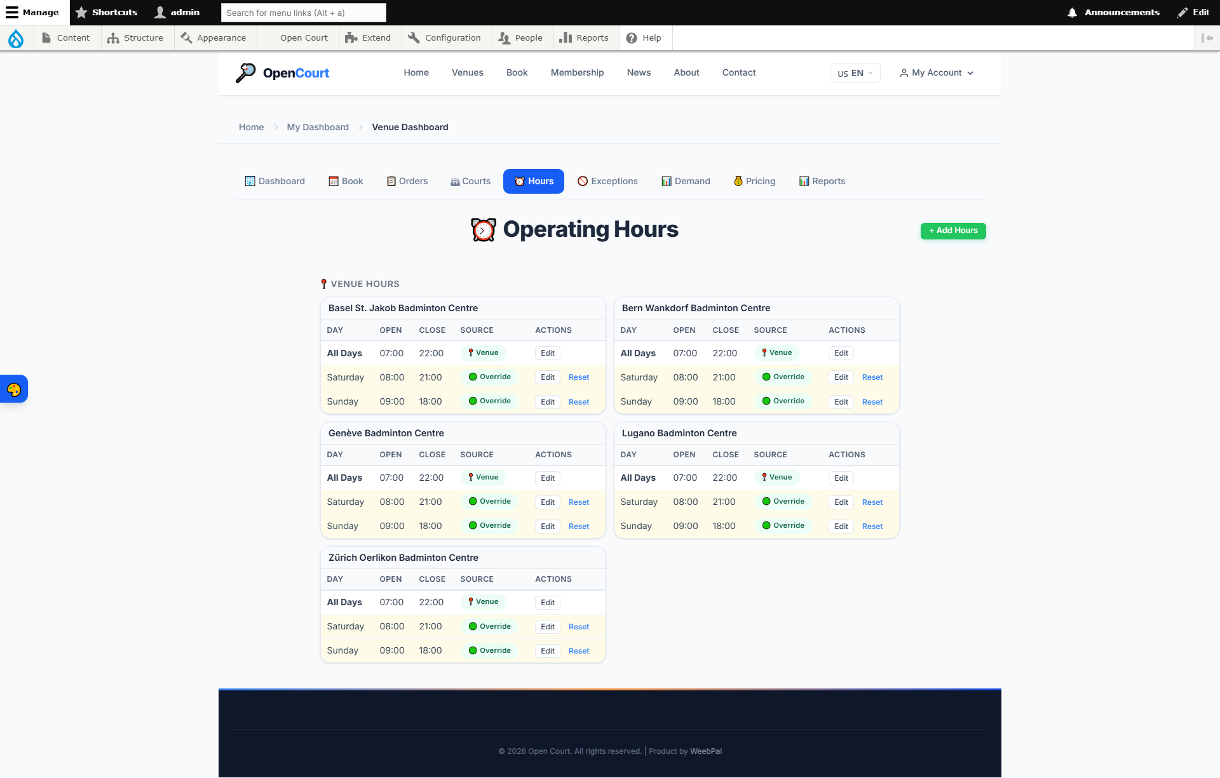Open Shortcuts star menu
This screenshot has width=1220, height=778.
click(x=106, y=12)
